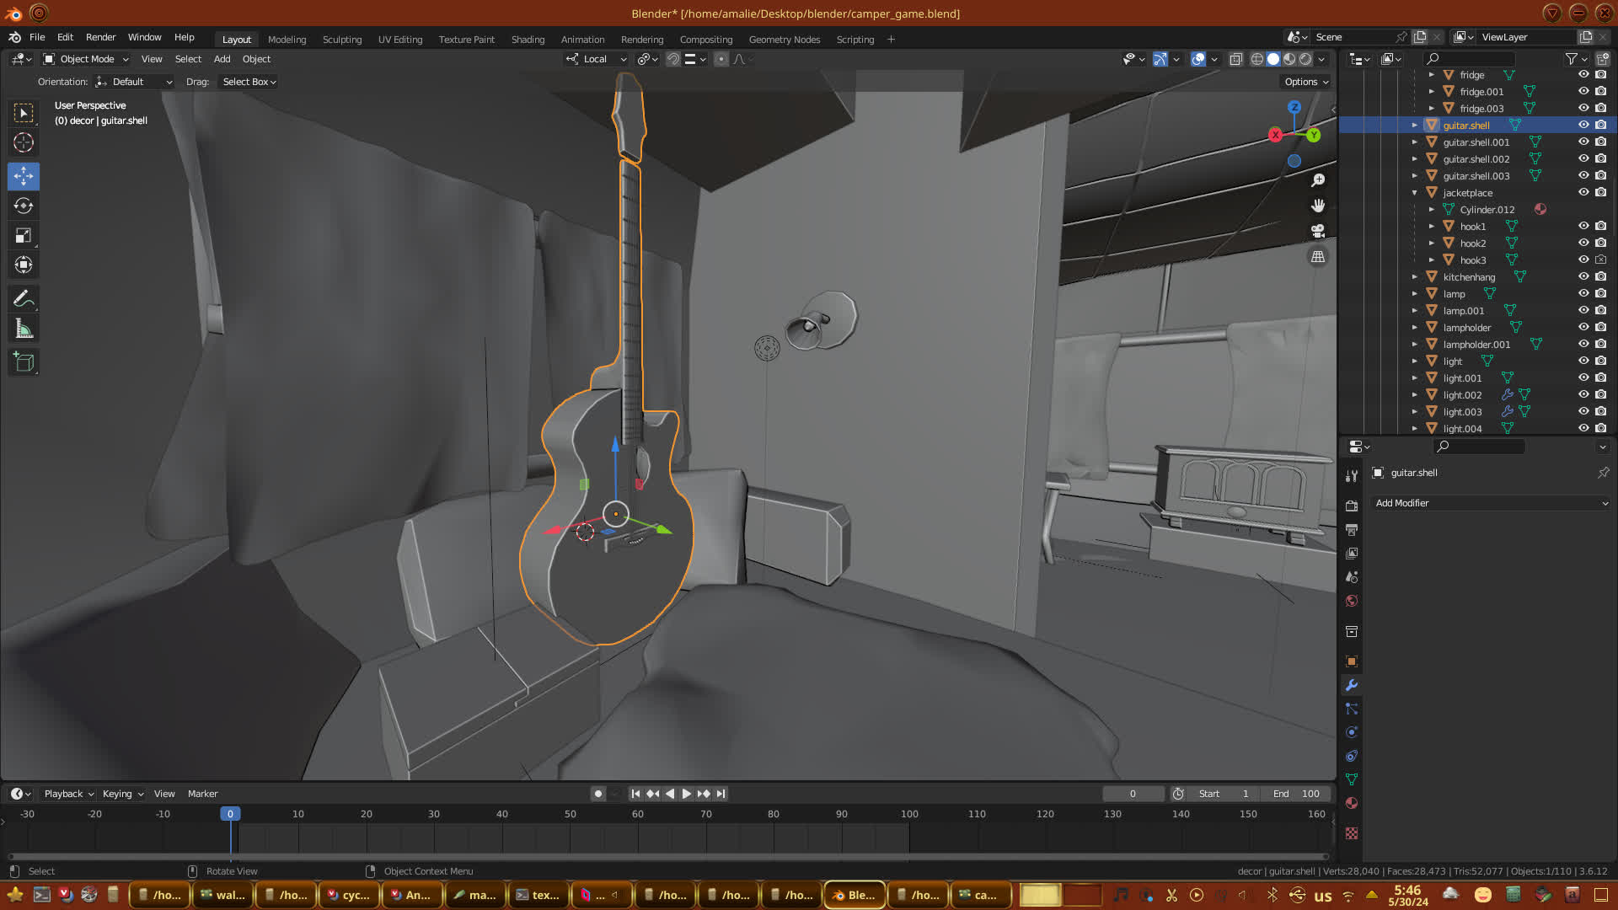Viewport: 1618px width, 910px height.
Task: Click the End frame field
Action: 1296,794
